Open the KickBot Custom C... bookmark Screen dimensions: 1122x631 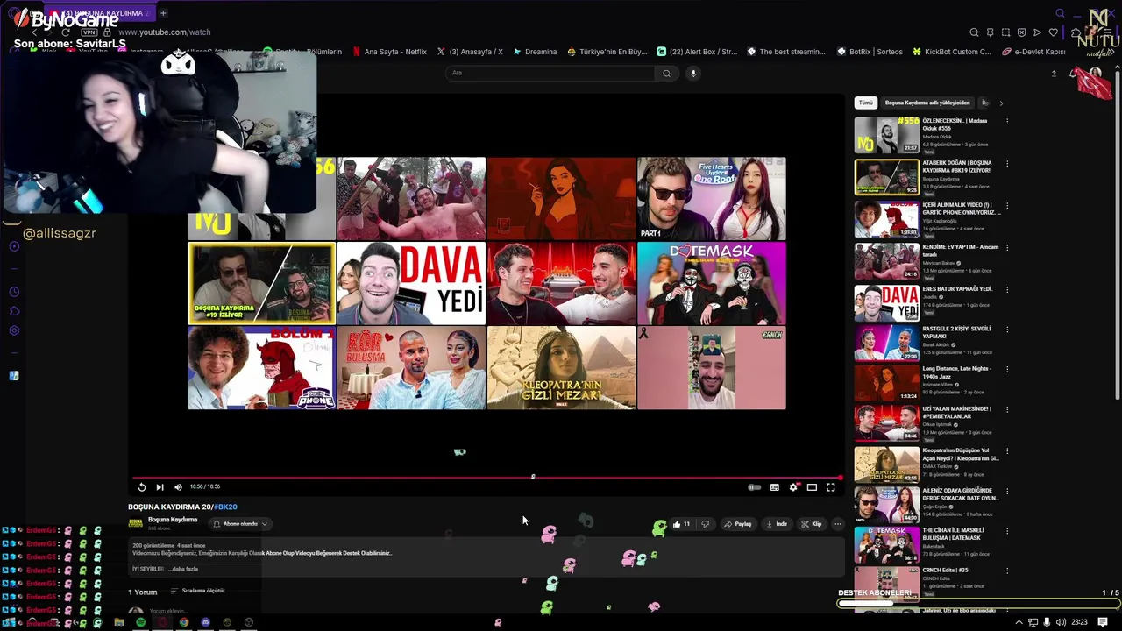coord(952,52)
